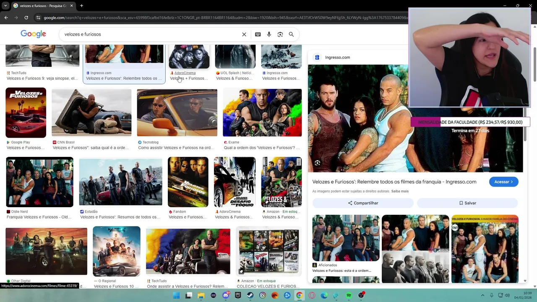Open Battle.net from the taskbar
The height and width of the screenshot is (302, 537).
coord(287,295)
